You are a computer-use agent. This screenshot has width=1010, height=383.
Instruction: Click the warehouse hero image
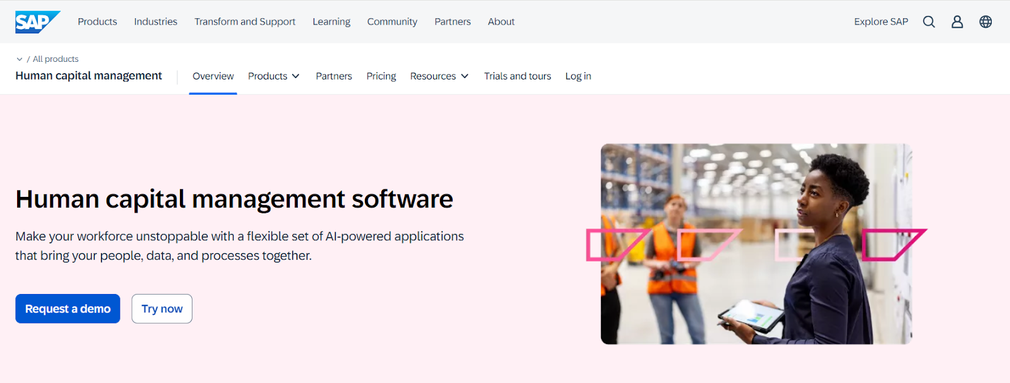pyautogui.click(x=756, y=244)
